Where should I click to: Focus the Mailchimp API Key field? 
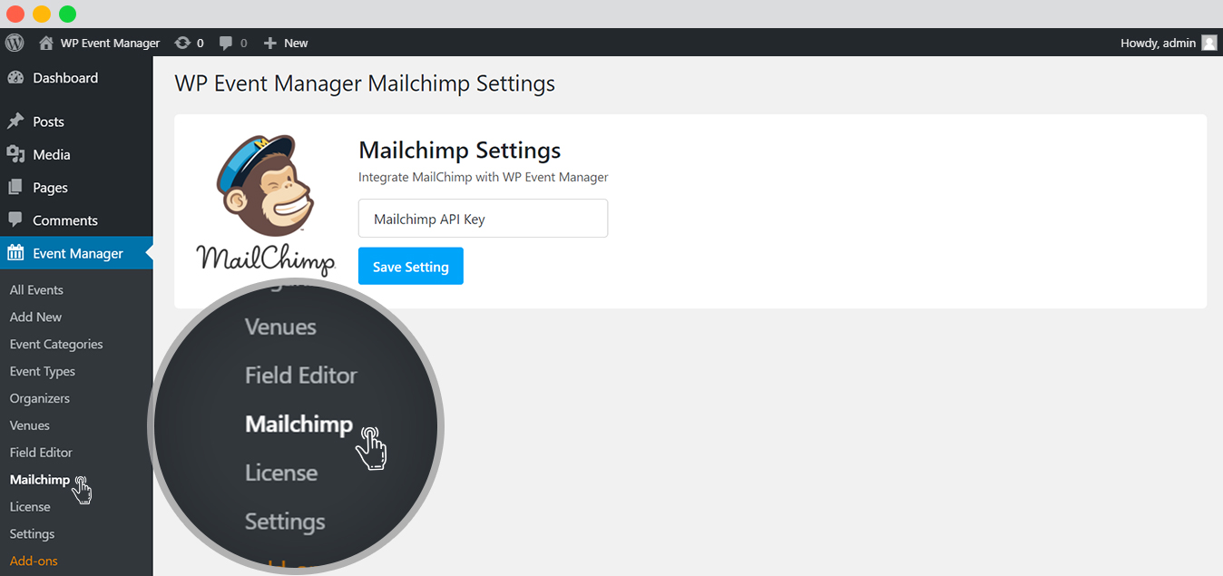click(483, 219)
